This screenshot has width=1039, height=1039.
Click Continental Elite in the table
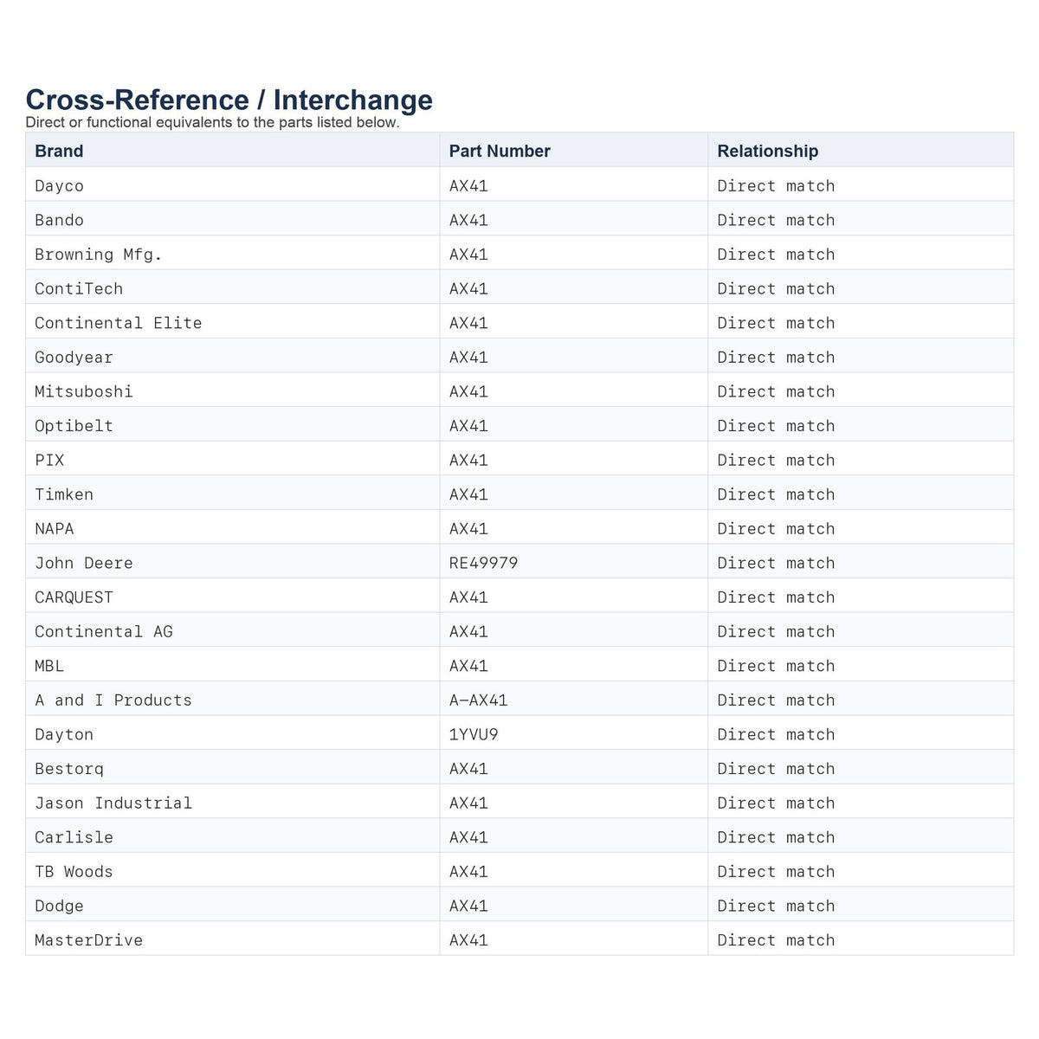click(x=118, y=323)
